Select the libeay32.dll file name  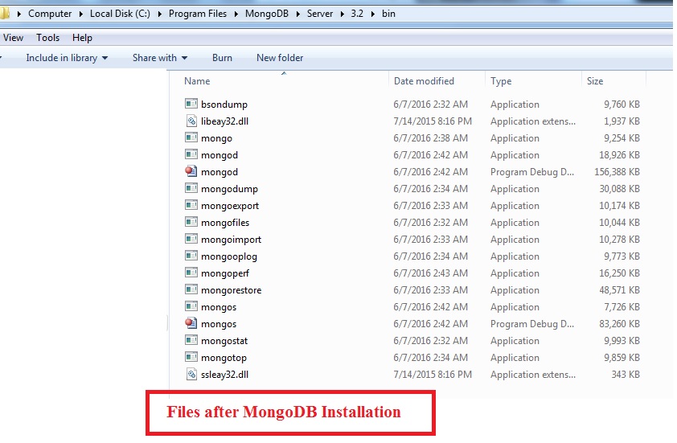(224, 121)
